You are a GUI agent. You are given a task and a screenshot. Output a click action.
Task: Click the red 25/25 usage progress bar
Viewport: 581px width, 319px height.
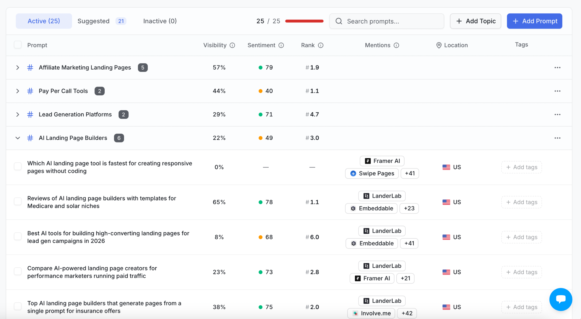tap(304, 21)
